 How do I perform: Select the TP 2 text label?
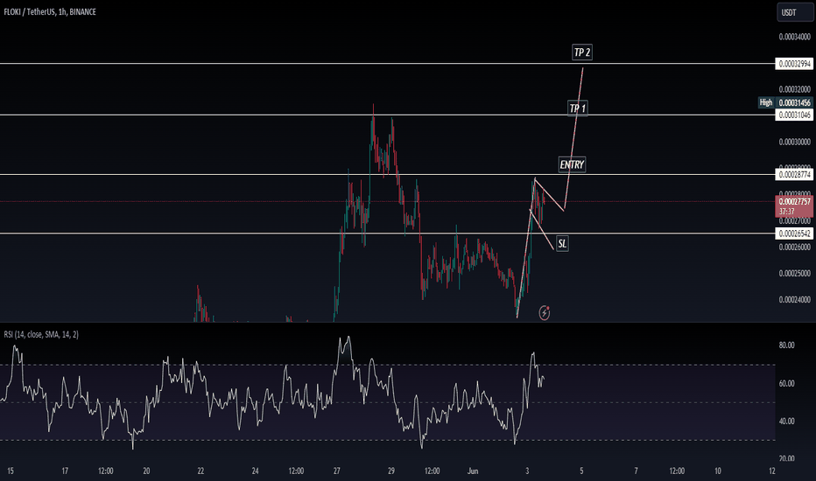(582, 52)
